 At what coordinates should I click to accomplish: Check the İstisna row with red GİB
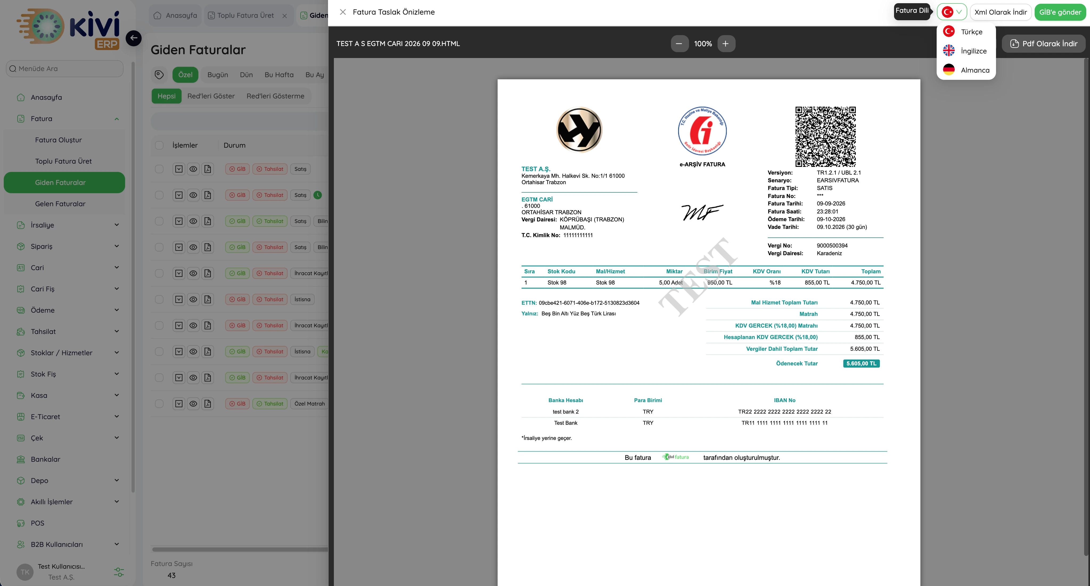tap(159, 299)
